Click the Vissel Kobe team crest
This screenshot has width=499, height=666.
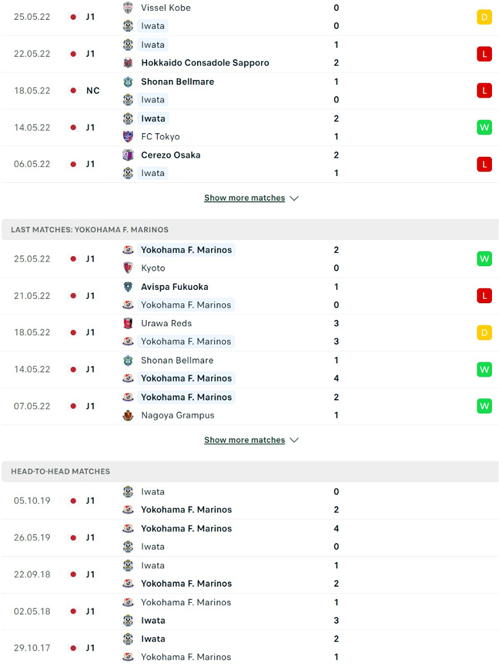click(128, 8)
